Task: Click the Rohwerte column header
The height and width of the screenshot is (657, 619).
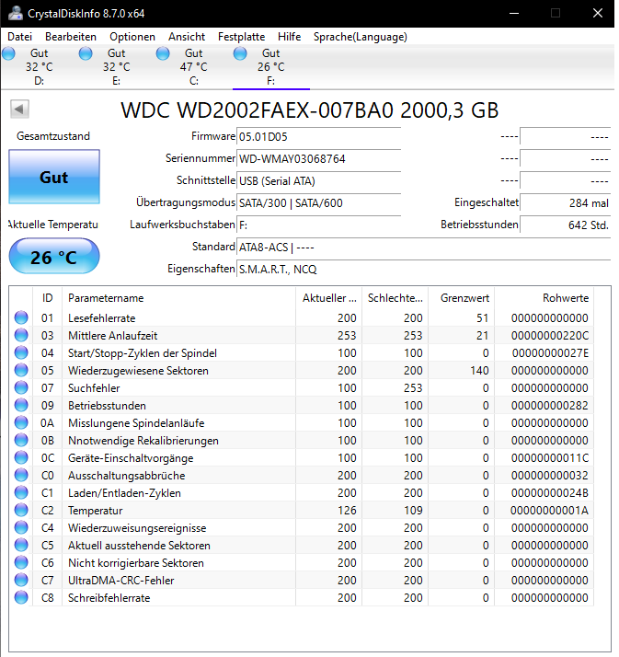Action: click(544, 298)
